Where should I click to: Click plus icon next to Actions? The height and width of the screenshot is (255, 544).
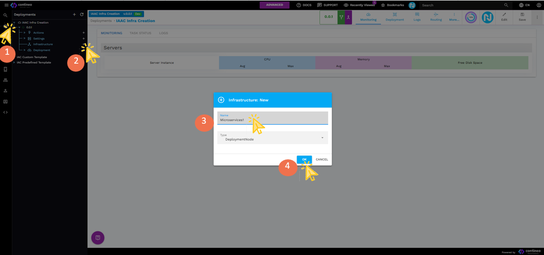(84, 32)
